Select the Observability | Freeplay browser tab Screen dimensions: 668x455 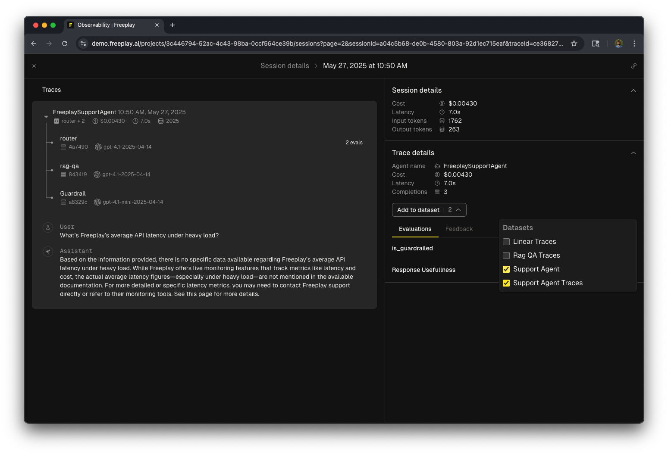[114, 25]
